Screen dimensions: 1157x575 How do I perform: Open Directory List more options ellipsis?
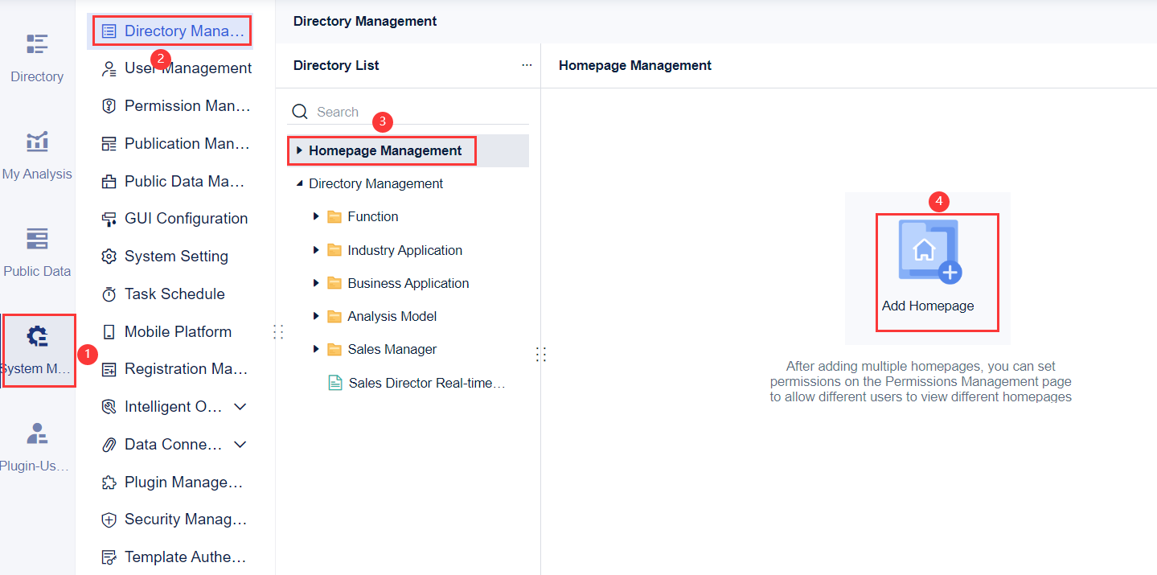(x=527, y=65)
